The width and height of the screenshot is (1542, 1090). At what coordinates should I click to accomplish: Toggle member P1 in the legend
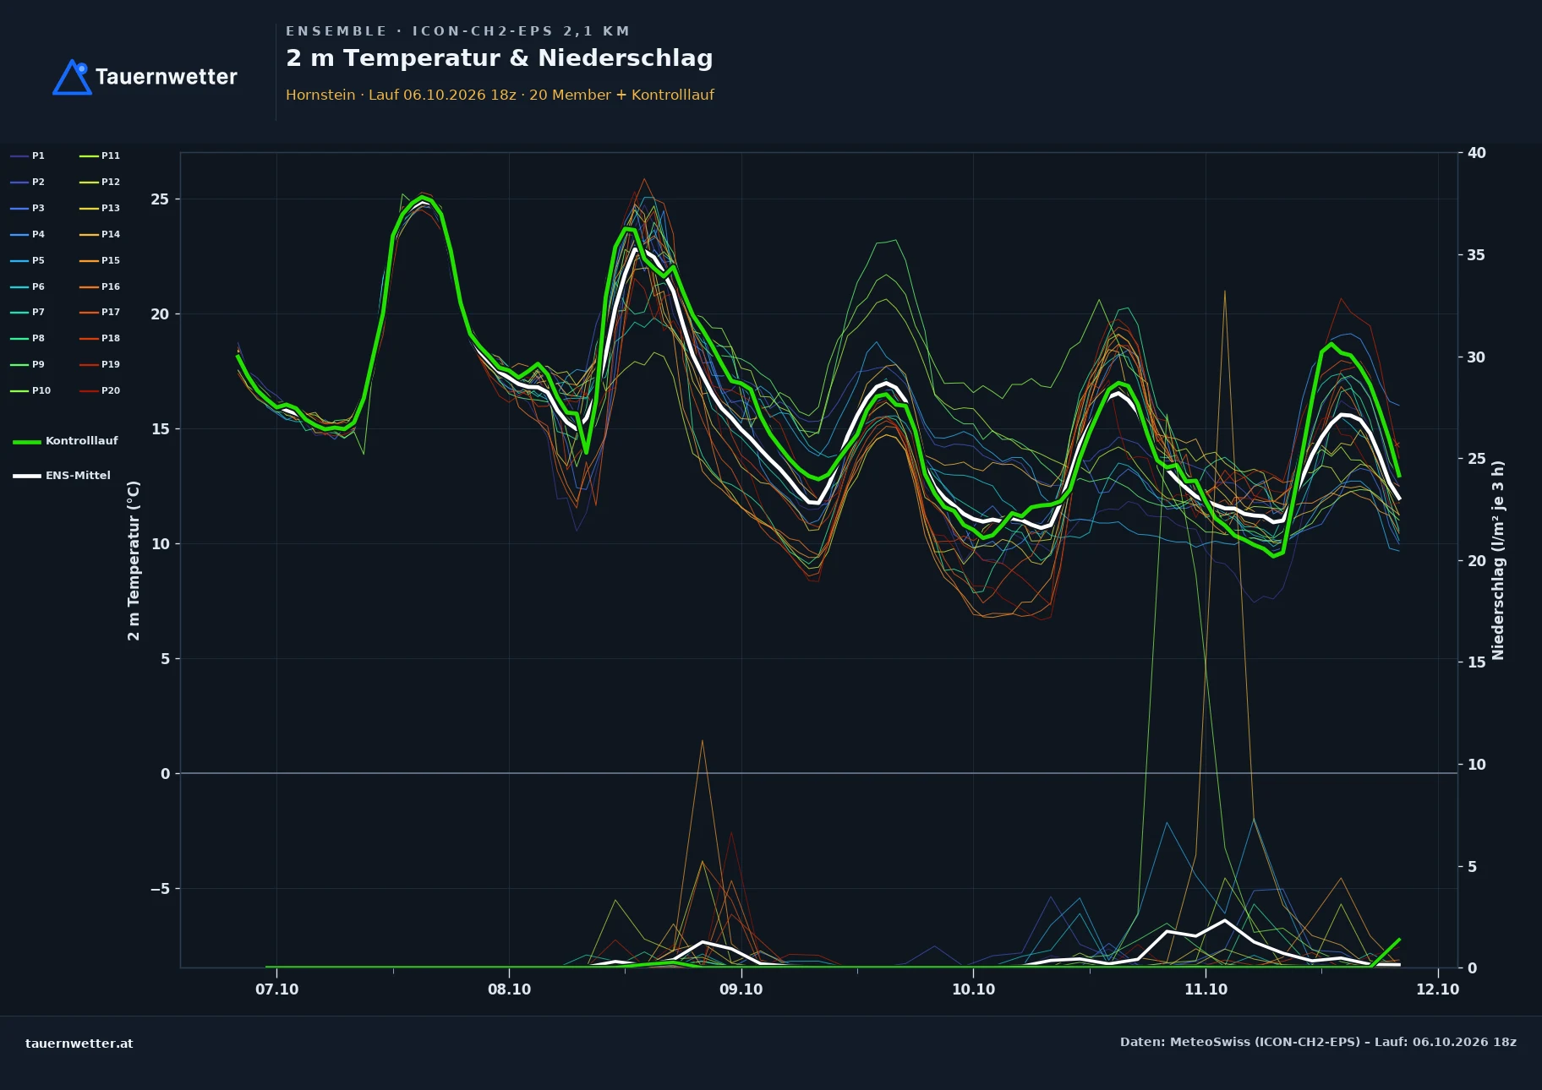click(x=27, y=156)
